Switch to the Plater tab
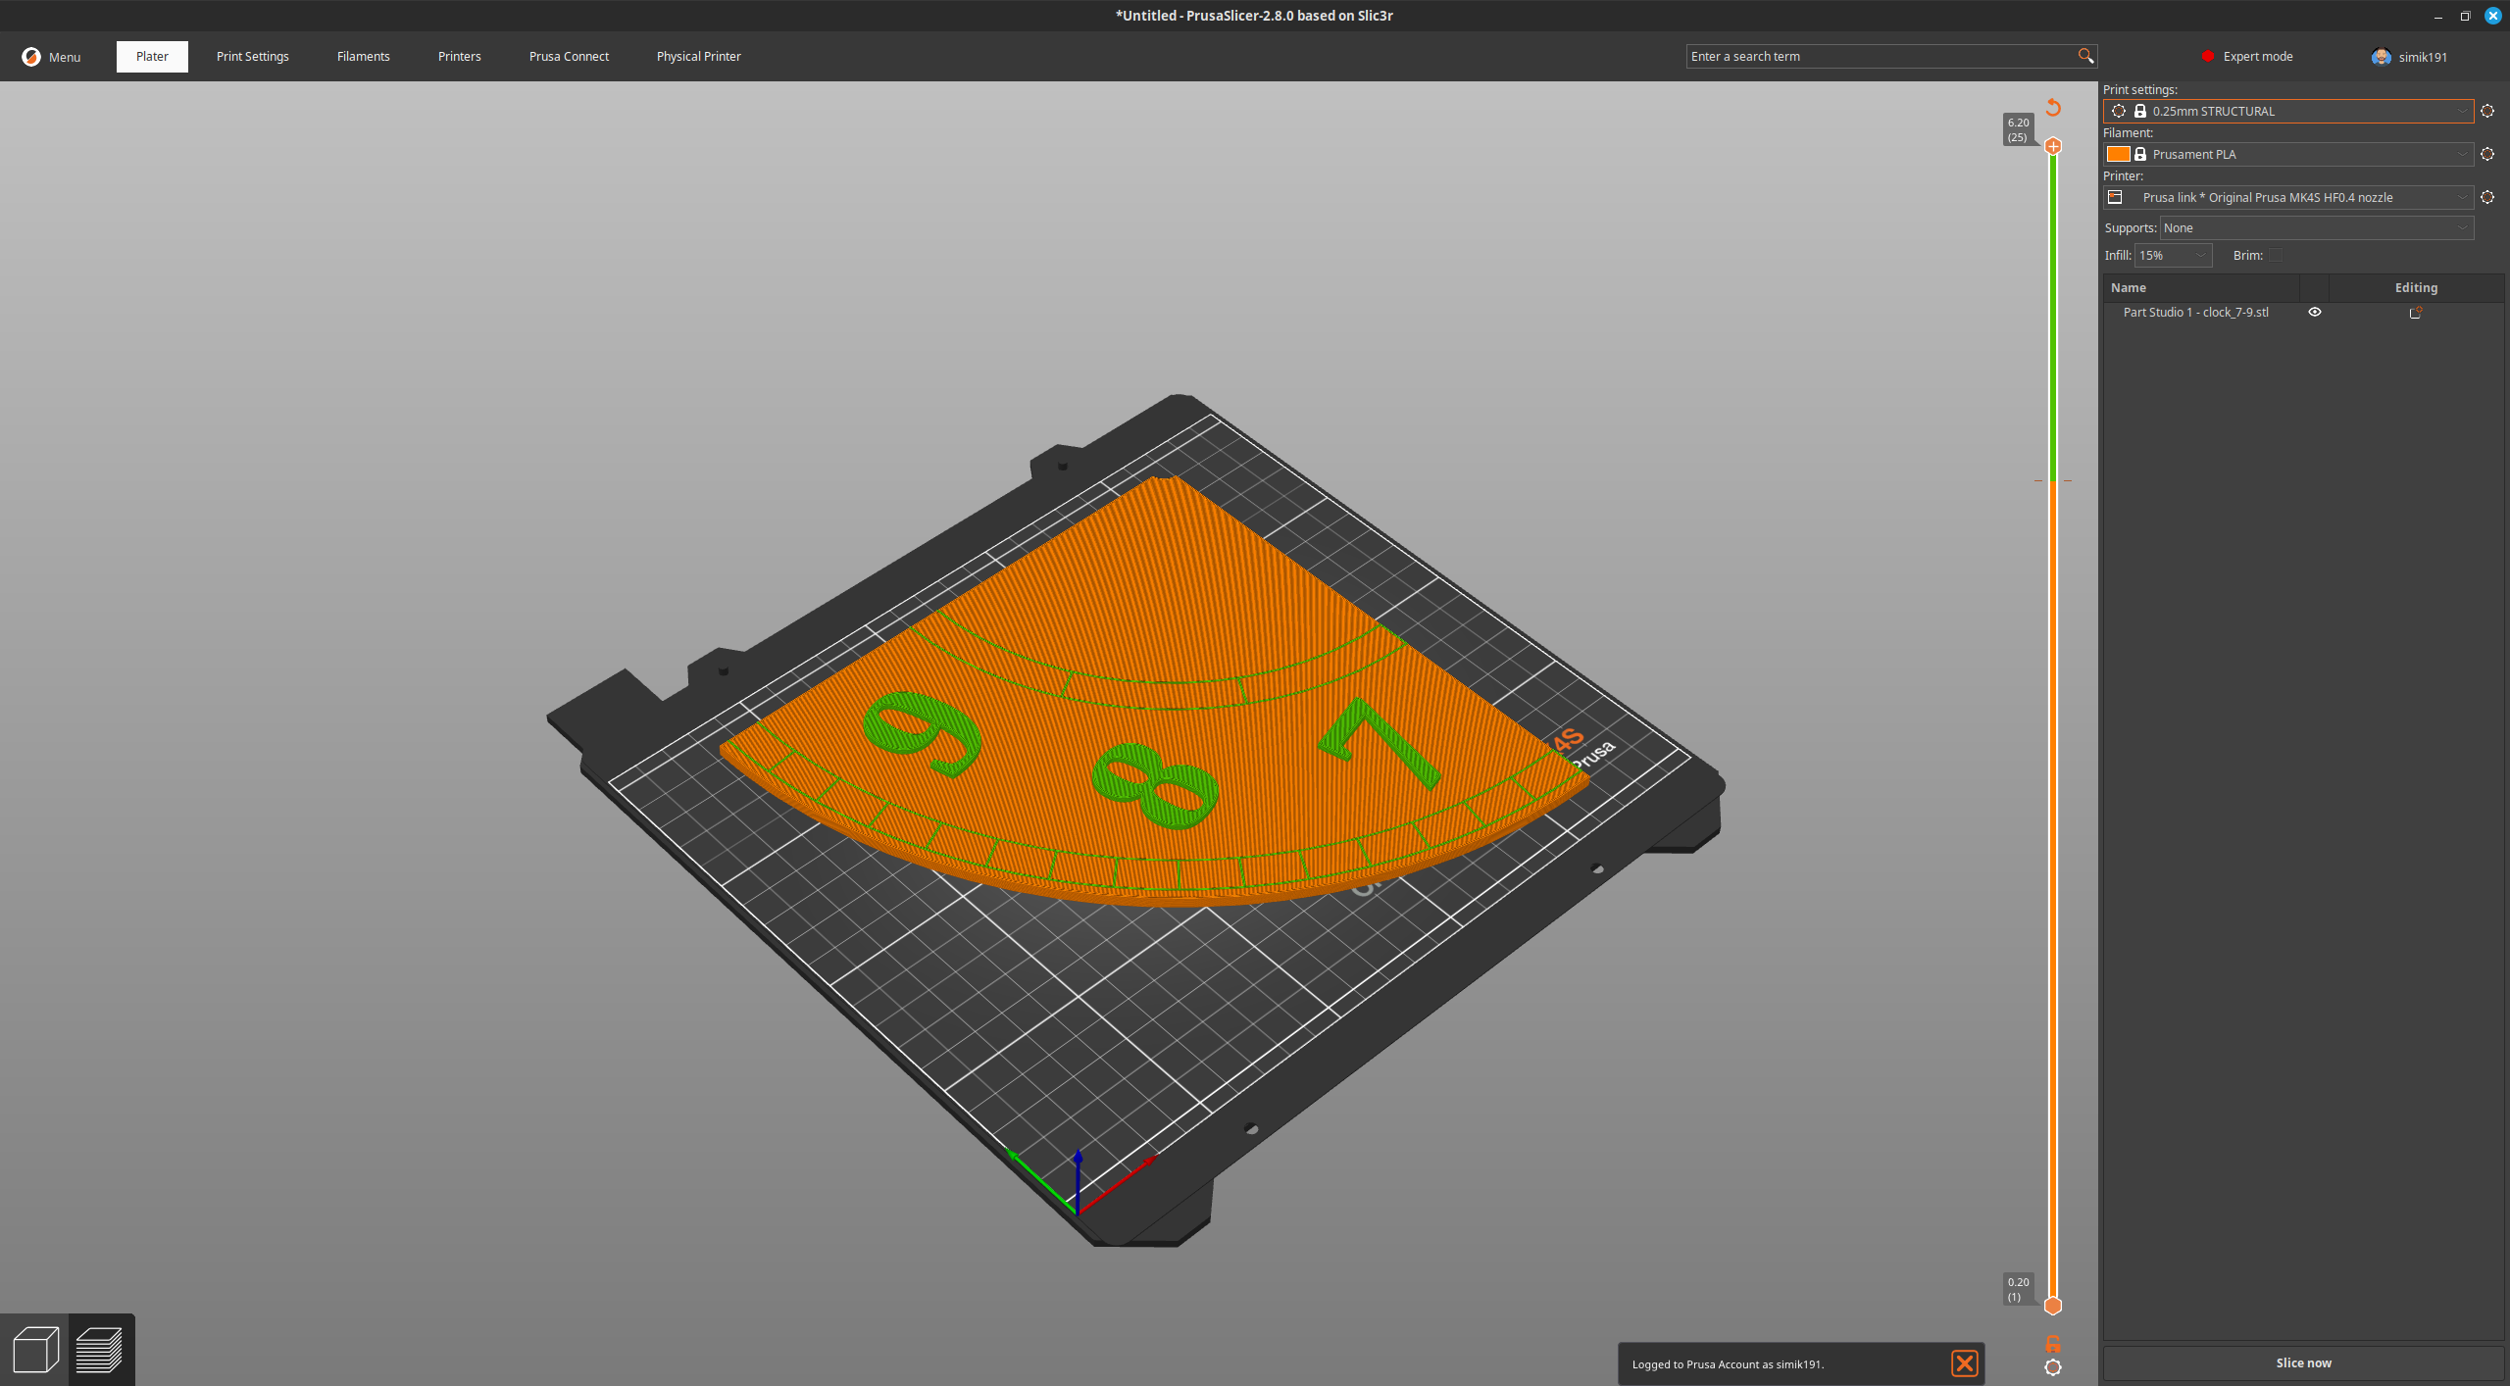Image resolution: width=2510 pixels, height=1386 pixels. [x=152, y=56]
